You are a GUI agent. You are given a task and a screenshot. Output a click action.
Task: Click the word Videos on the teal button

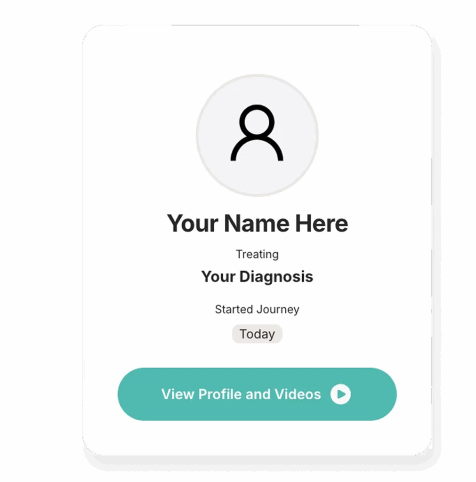(x=298, y=394)
